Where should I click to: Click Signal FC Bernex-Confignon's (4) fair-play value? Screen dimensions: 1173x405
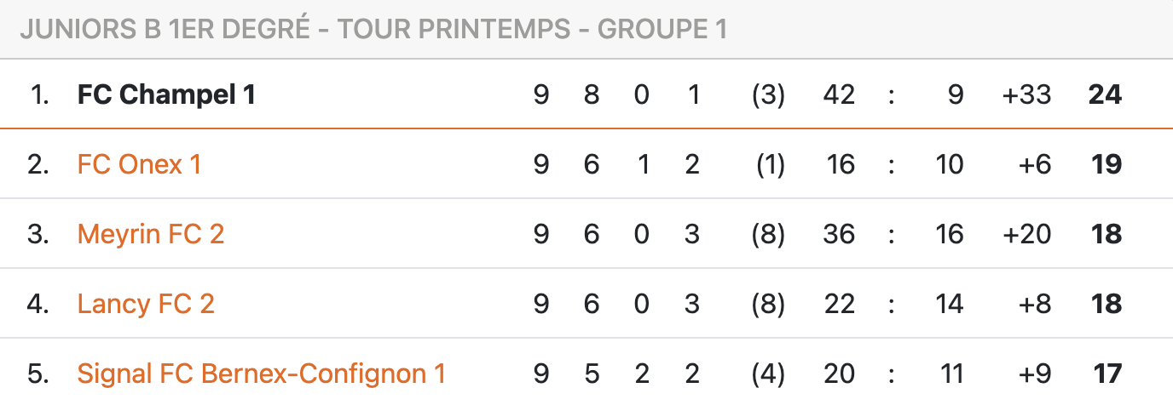tap(768, 374)
